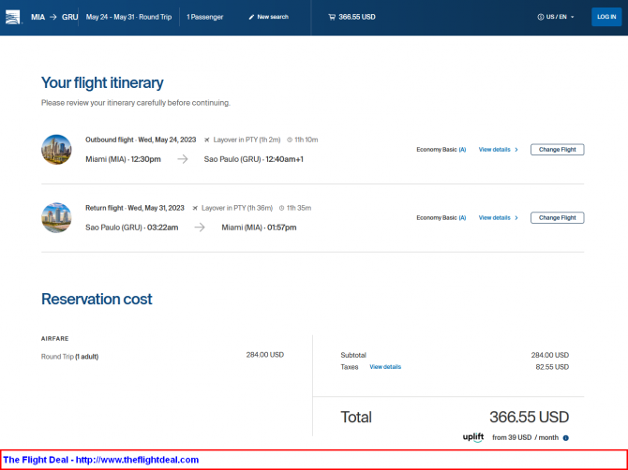Expand View details for return flight
The image size is (628, 470).
498,217
